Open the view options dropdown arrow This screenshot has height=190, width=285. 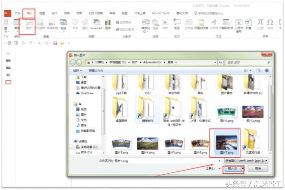[251, 71]
